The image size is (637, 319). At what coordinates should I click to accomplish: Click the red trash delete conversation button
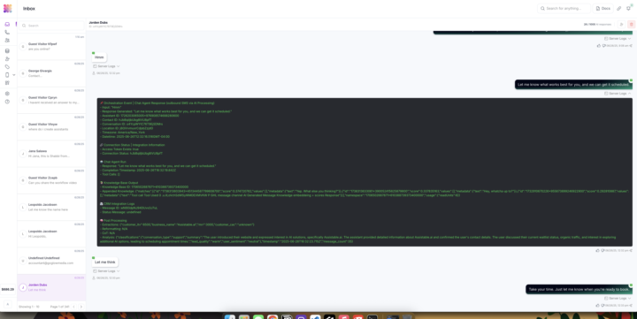pos(631,25)
